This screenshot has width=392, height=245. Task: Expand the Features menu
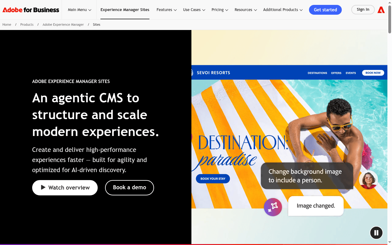click(167, 10)
